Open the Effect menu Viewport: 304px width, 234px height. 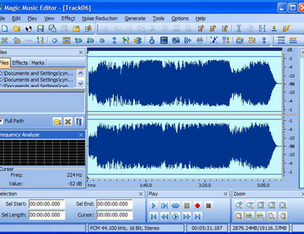[68, 19]
